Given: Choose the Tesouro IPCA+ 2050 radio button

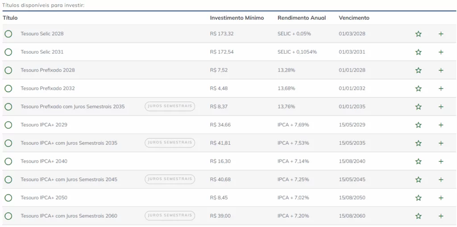Looking at the screenshot, I should click(x=8, y=198).
